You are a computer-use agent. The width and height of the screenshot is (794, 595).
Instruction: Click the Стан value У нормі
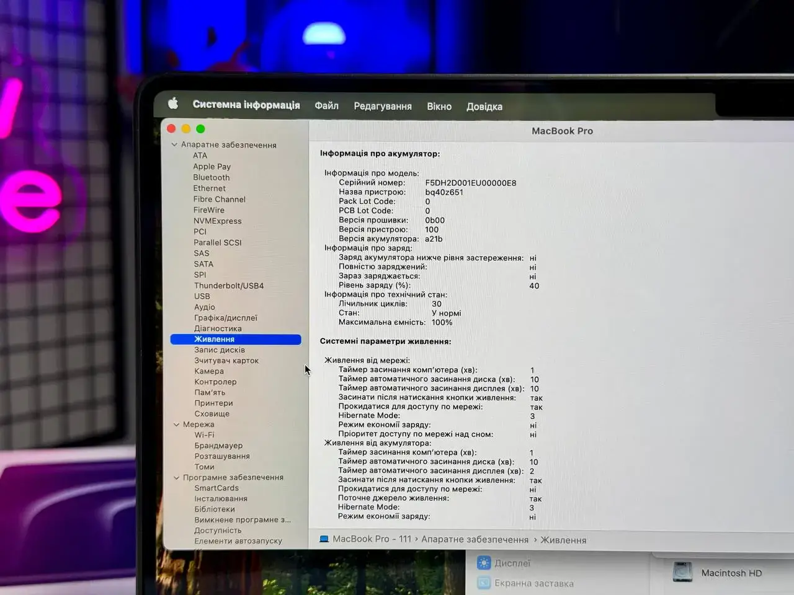click(446, 313)
